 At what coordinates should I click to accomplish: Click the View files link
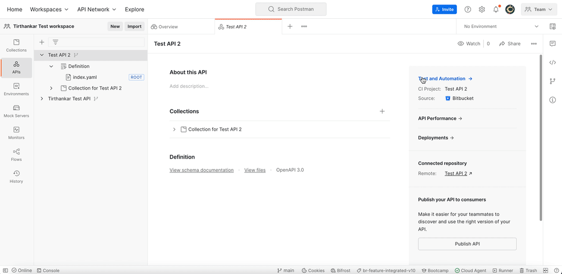[255, 170]
